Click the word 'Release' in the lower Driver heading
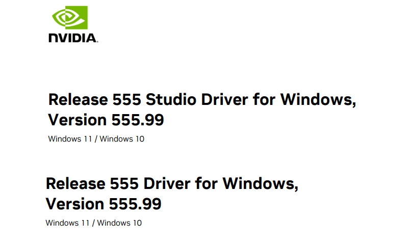Image resolution: width=411 pixels, height=246 pixels. (x=75, y=183)
